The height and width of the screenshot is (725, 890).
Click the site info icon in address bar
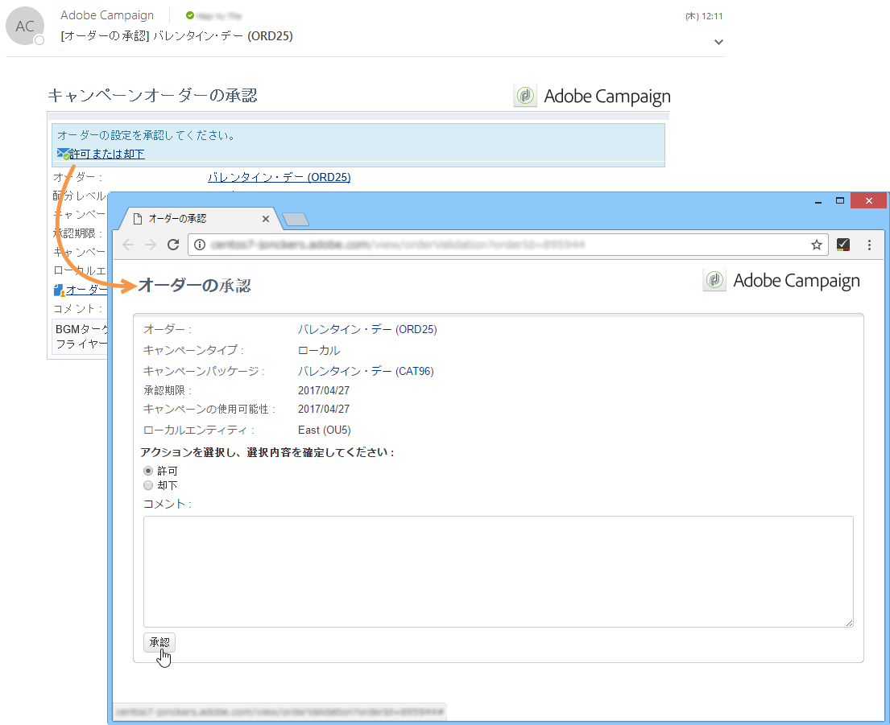[200, 245]
